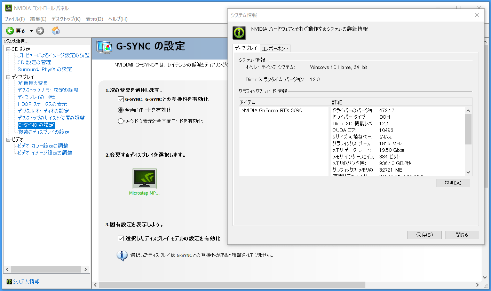The height and width of the screenshot is (291, 491).
Task: Collapse the 3D 設定 tree node
Action: coord(8,49)
